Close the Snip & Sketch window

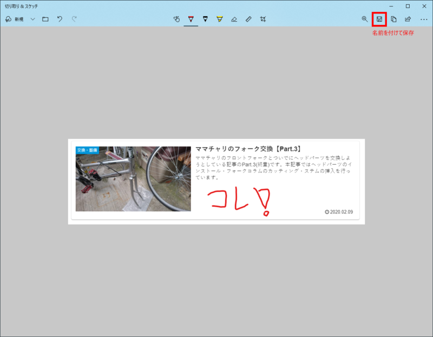point(424,6)
